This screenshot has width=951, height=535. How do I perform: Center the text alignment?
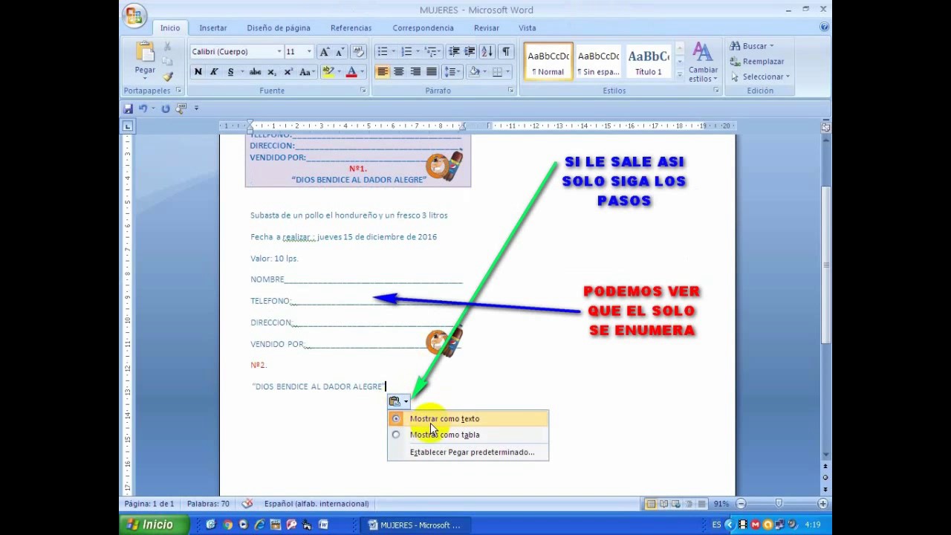tap(399, 72)
